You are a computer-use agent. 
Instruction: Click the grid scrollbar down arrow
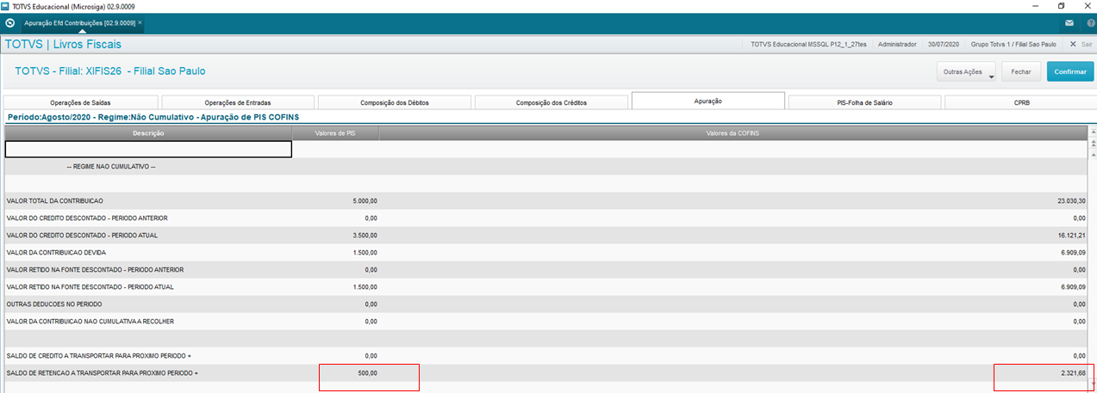[1092, 384]
